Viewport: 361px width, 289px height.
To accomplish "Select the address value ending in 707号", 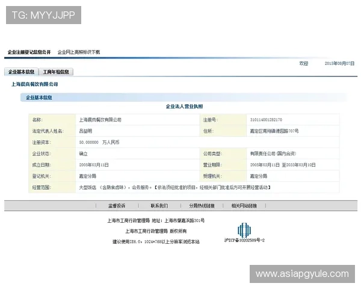I will [274, 131].
